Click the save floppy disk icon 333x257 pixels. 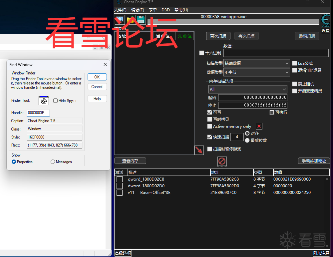tap(141, 20)
